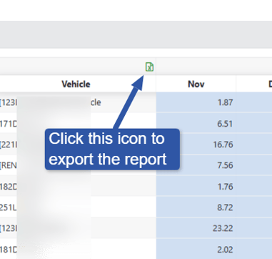
Task: Select the Nov column header
Action: [x=196, y=84]
